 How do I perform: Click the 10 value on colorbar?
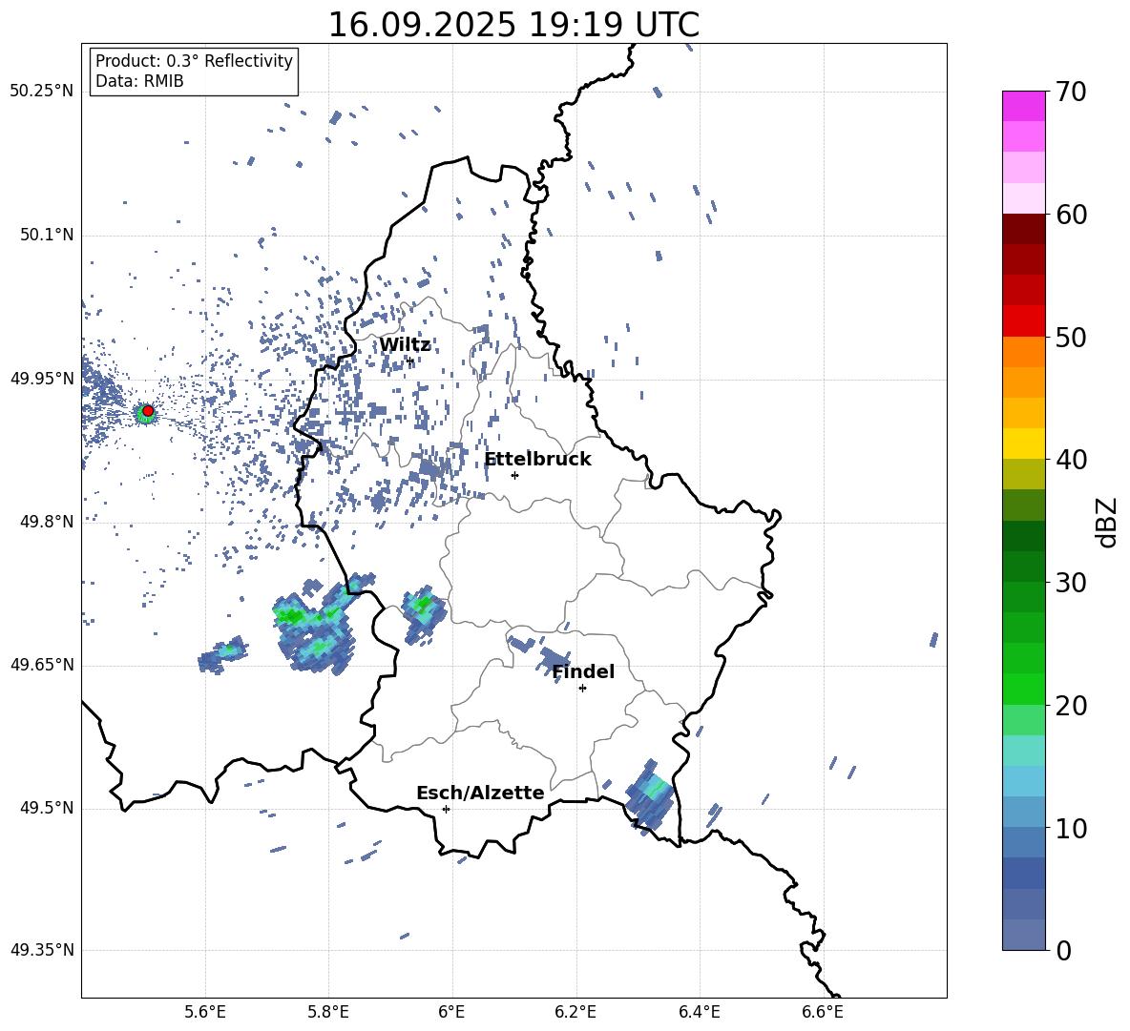point(1071,828)
